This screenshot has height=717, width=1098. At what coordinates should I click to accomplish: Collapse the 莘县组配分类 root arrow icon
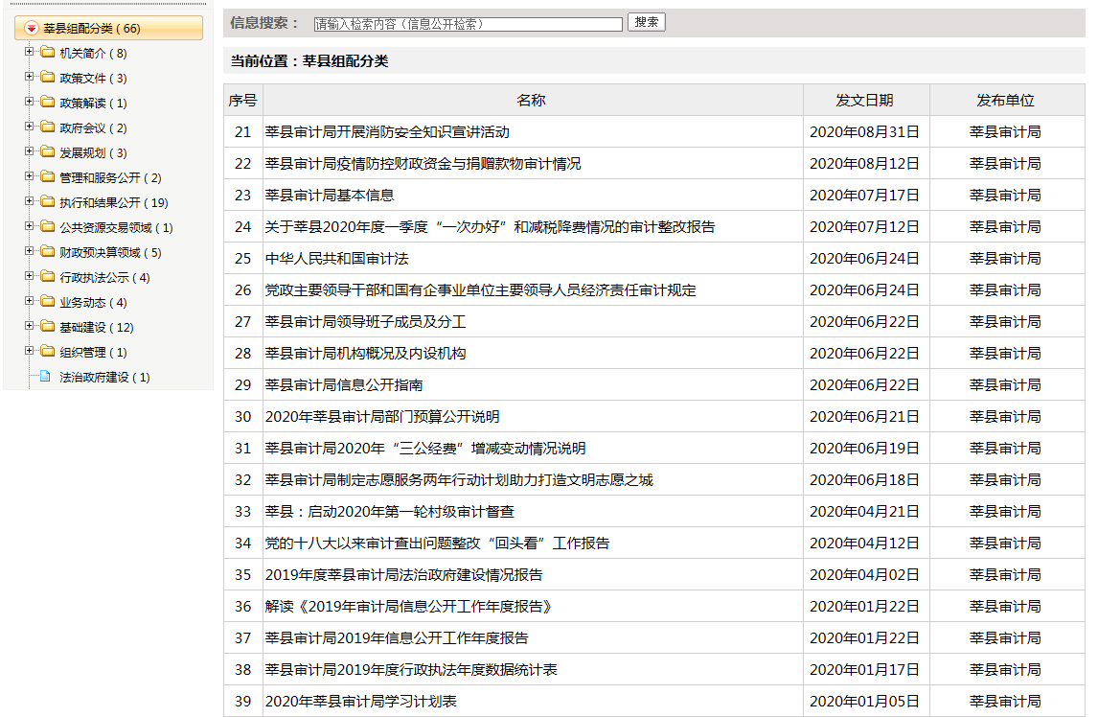pos(31,28)
